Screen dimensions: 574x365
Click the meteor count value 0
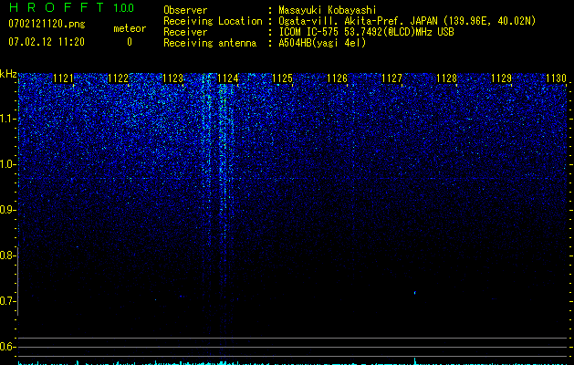(x=130, y=42)
